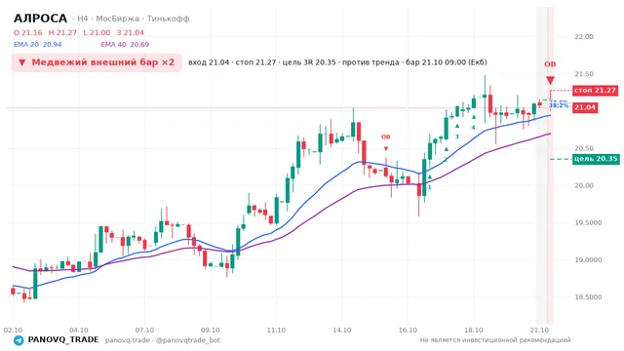Click the Telegram logo icon
The width and height of the screenshot is (624, 351).
(x=19, y=340)
